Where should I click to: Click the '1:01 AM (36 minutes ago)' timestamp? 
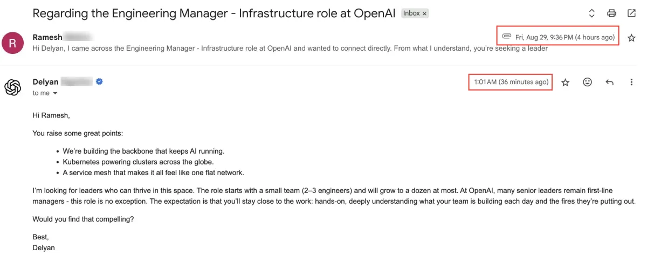pos(511,82)
